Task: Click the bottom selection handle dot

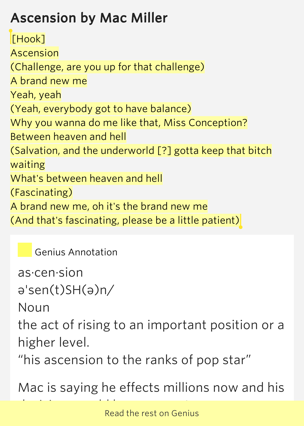Action: (241, 227)
